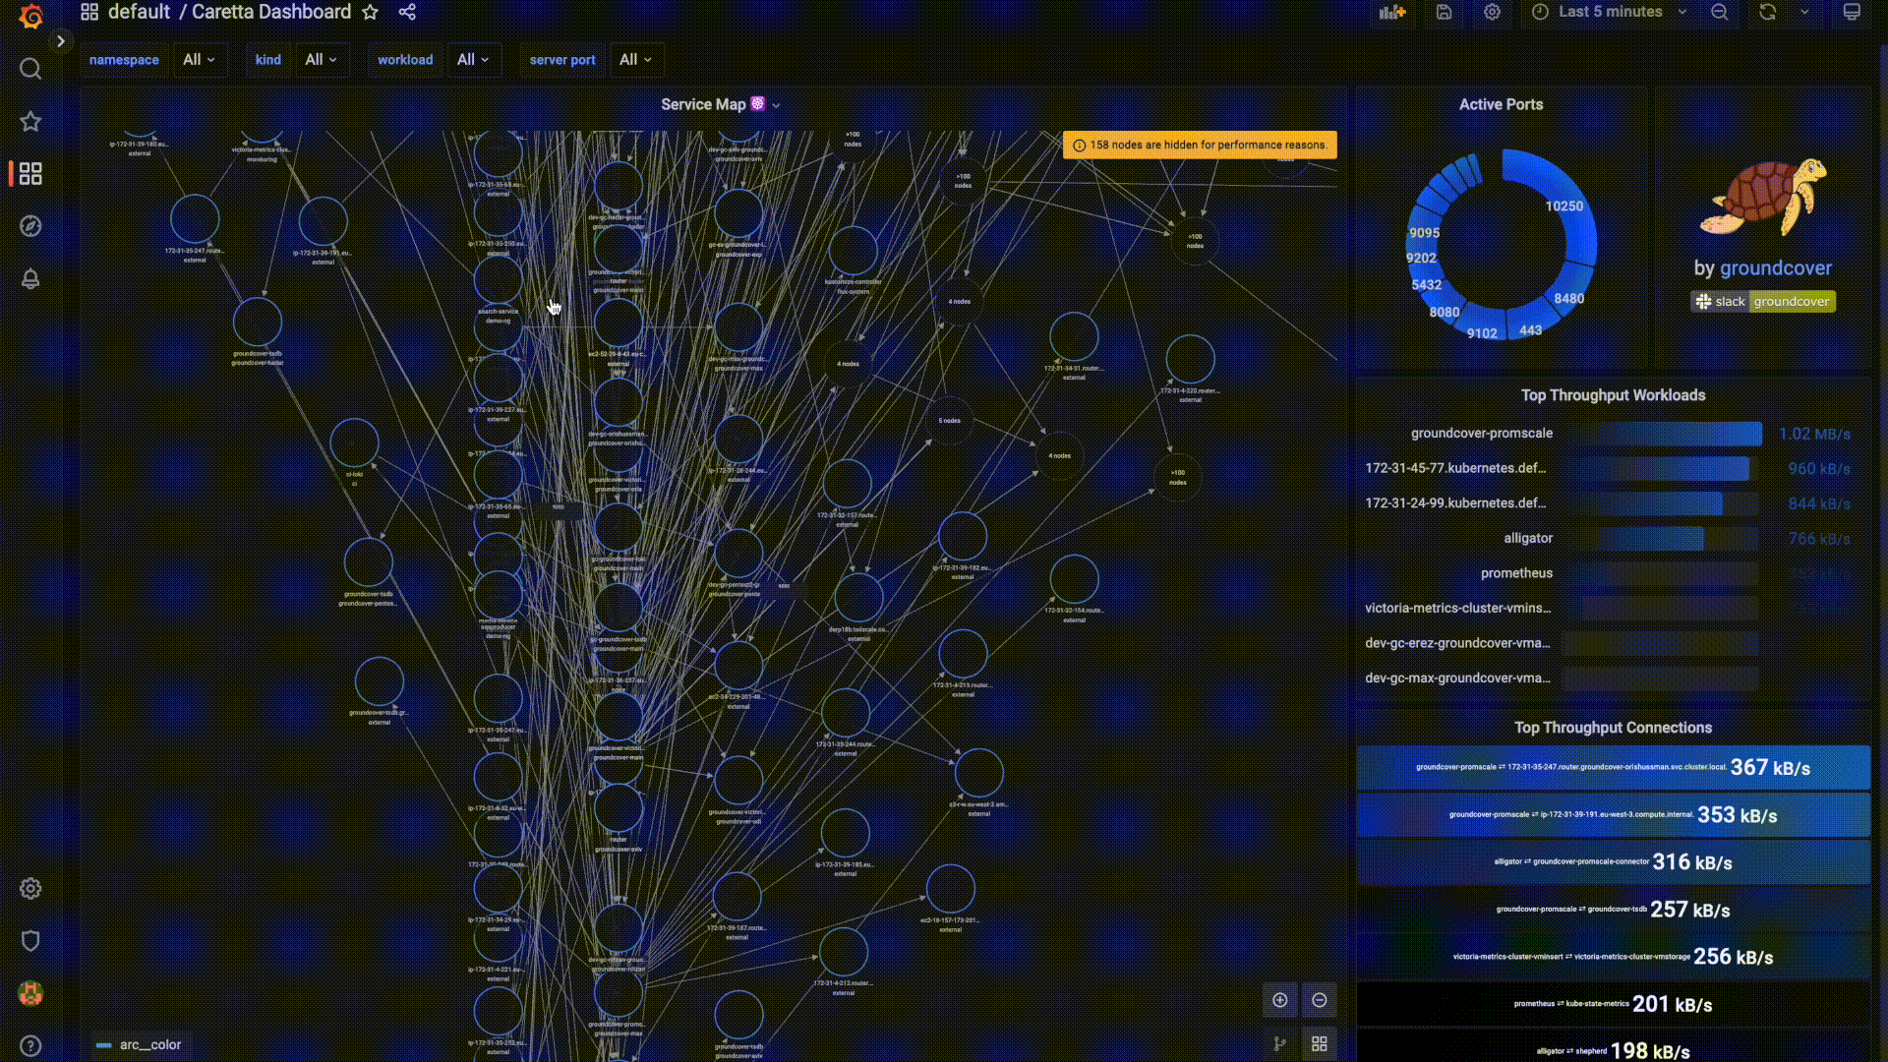Viewport: 1888px width, 1062px height.
Task: Open the Dashboards menu in sidebar
Action: (x=30, y=174)
